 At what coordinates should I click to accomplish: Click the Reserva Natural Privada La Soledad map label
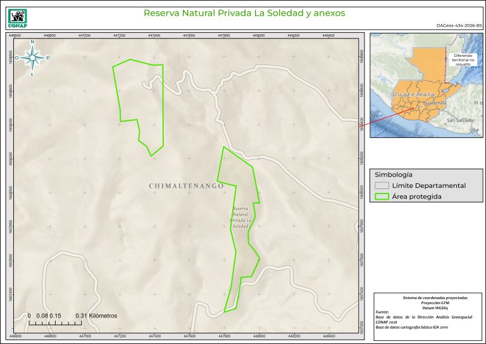(x=240, y=217)
